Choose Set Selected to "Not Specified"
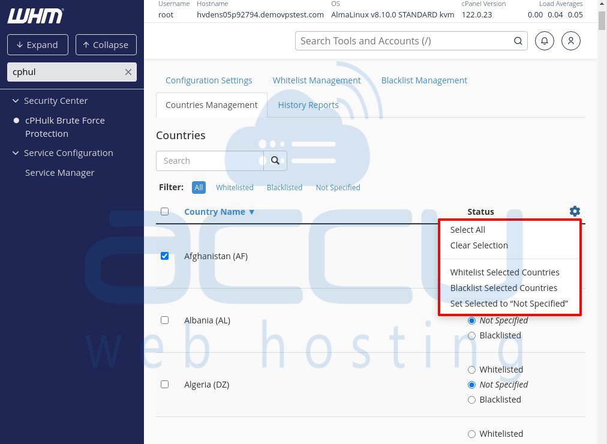This screenshot has height=444, width=607. [509, 304]
